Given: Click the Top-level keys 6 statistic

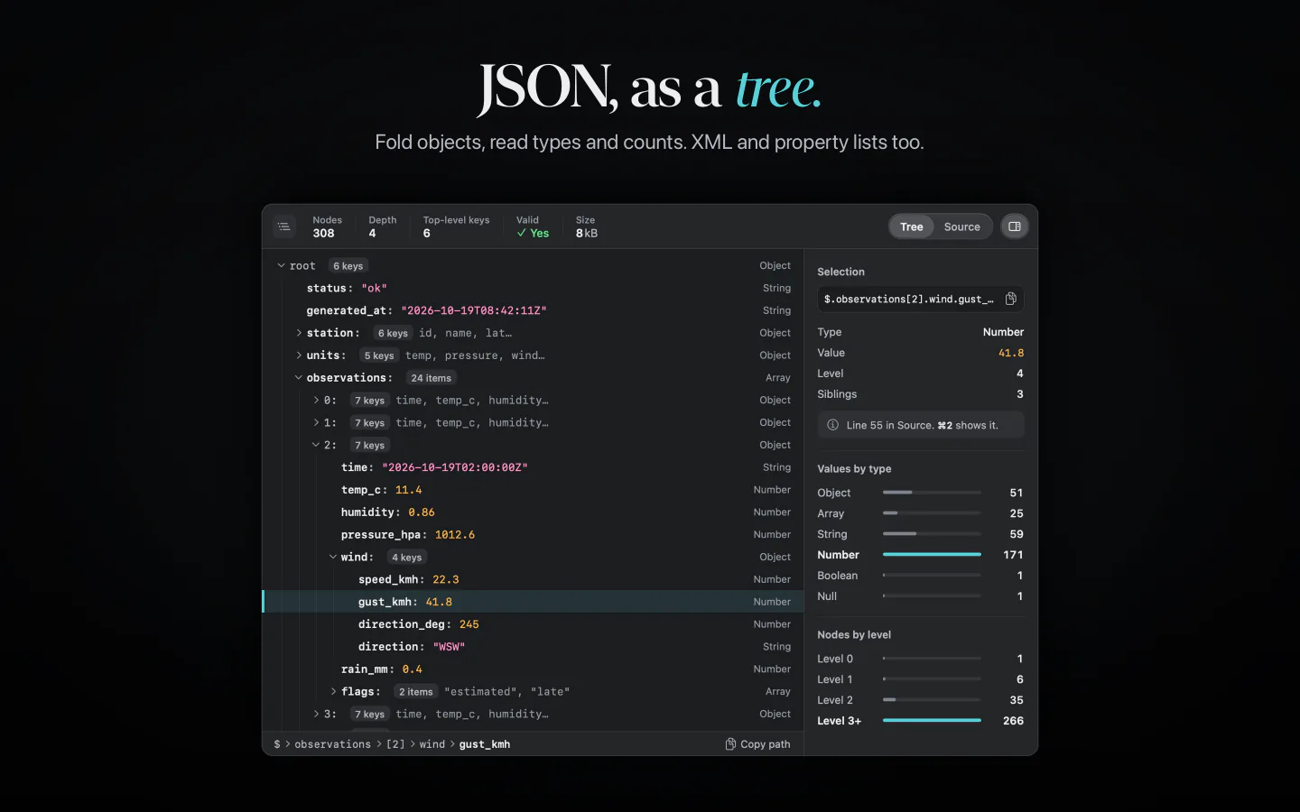Looking at the screenshot, I should [456, 226].
